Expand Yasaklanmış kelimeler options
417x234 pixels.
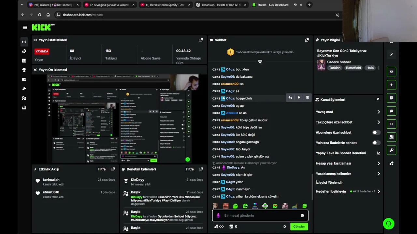[x=379, y=174]
